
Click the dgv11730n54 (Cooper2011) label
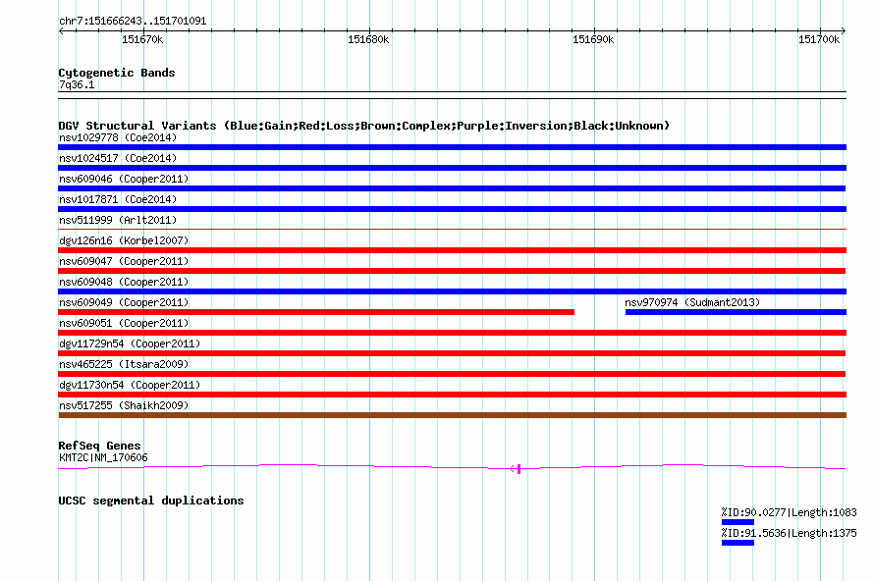[x=130, y=385]
